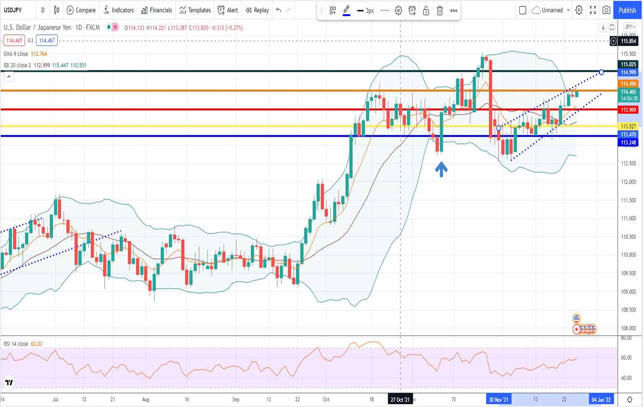The image size is (643, 407).
Task: Enter fullscreen mode
Action: pos(593,10)
